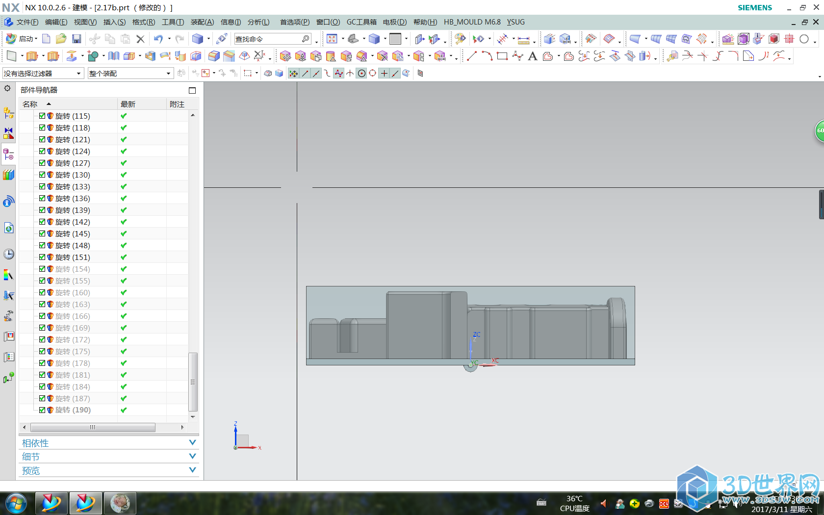
Task: Select the Text tool (letter A icon)
Action: coord(533,56)
